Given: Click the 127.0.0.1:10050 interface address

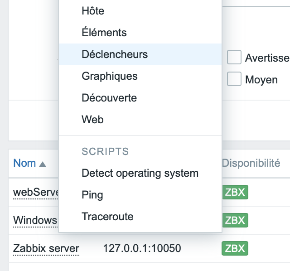Looking at the screenshot, I should [x=142, y=248].
